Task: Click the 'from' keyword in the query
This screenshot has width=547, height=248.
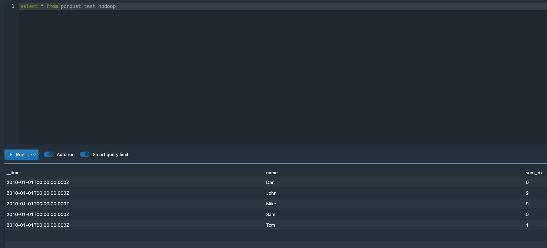Action: pyautogui.click(x=52, y=6)
